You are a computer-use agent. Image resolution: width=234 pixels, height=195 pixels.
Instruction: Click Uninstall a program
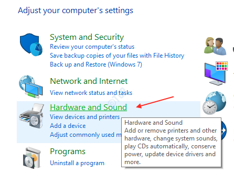click(77, 163)
